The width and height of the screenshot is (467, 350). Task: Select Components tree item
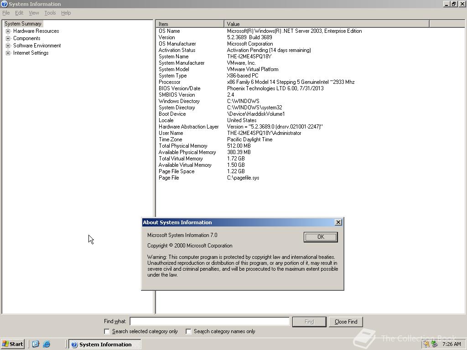coord(27,38)
